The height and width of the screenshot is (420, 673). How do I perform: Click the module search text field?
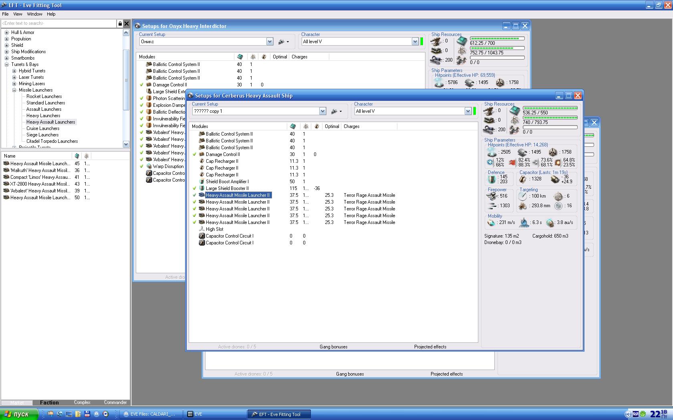coord(59,24)
